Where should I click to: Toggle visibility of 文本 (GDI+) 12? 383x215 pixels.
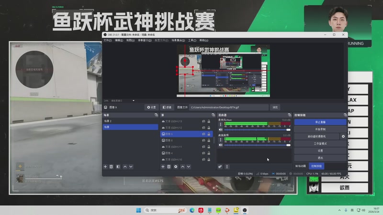[203, 128]
